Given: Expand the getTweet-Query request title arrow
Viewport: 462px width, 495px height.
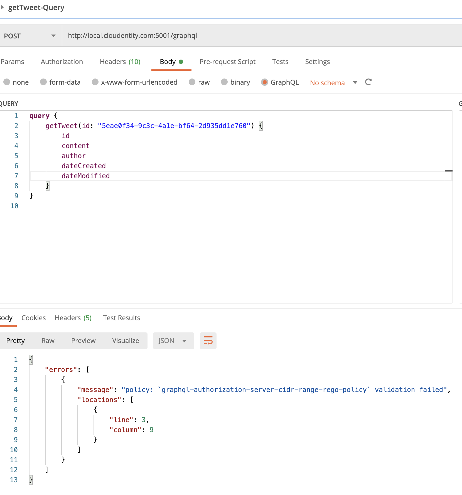Looking at the screenshot, I should coord(2,8).
